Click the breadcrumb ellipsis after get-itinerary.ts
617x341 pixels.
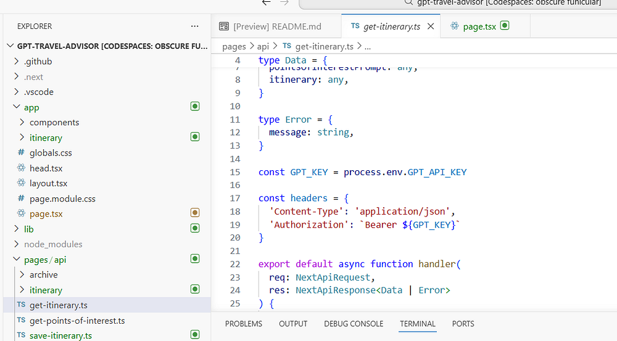click(368, 46)
